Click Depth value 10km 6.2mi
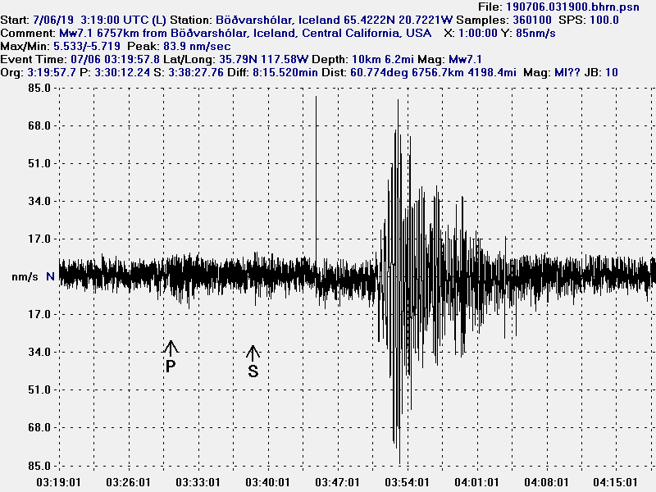Screen dimensions: 656x492 point(383,59)
